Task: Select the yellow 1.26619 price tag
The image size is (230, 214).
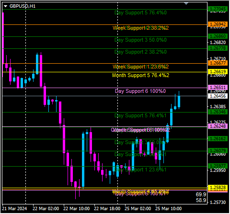Action: point(218,72)
